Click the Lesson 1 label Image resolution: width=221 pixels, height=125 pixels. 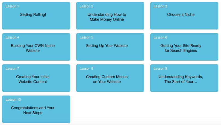coord(12,6)
